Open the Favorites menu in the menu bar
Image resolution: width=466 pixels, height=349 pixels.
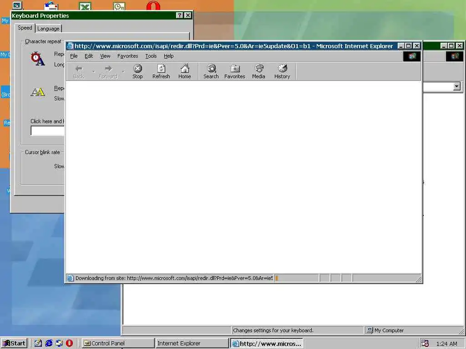pyautogui.click(x=128, y=56)
